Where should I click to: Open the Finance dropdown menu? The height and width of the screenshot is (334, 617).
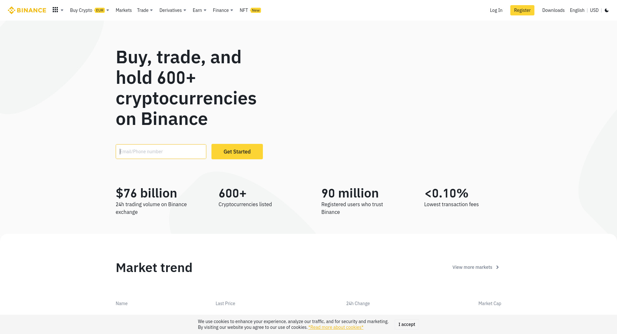[x=223, y=10]
